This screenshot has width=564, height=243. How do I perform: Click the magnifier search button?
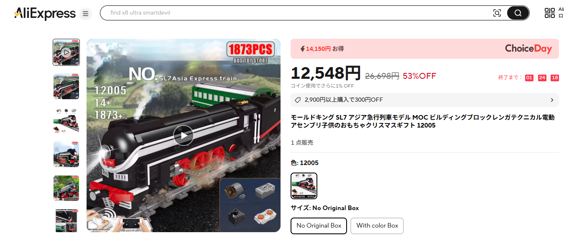pos(518,13)
